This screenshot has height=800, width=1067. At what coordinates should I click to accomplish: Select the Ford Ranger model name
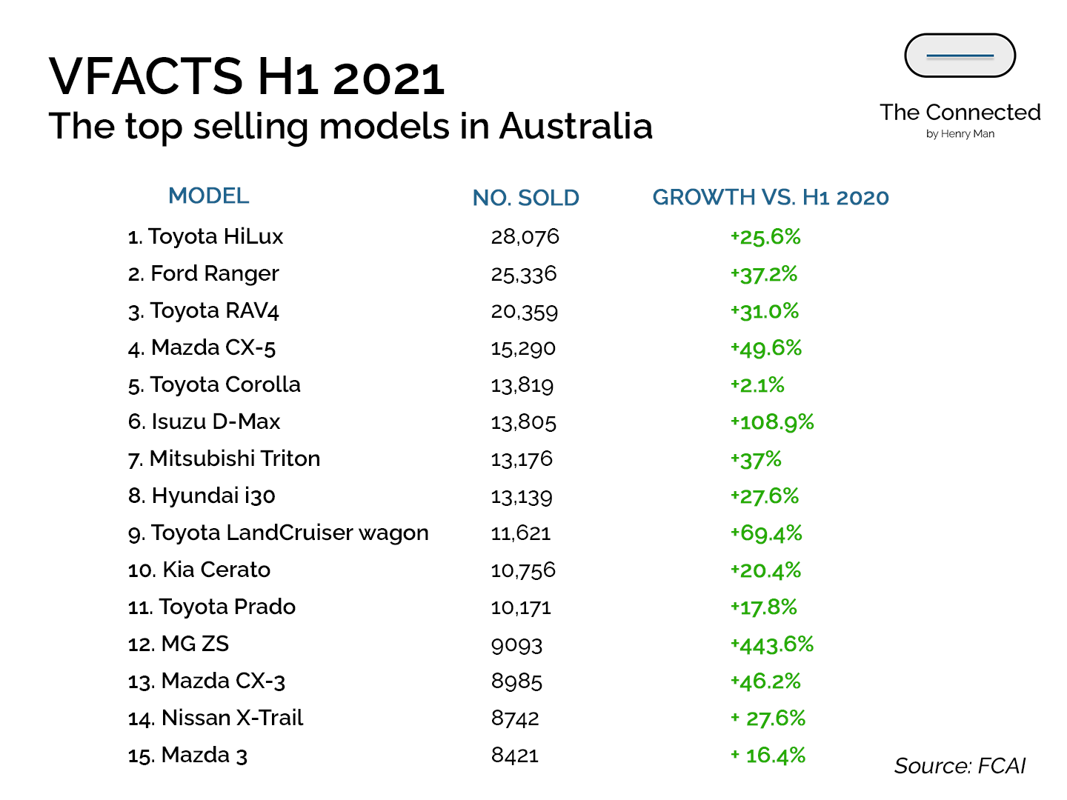click(204, 274)
